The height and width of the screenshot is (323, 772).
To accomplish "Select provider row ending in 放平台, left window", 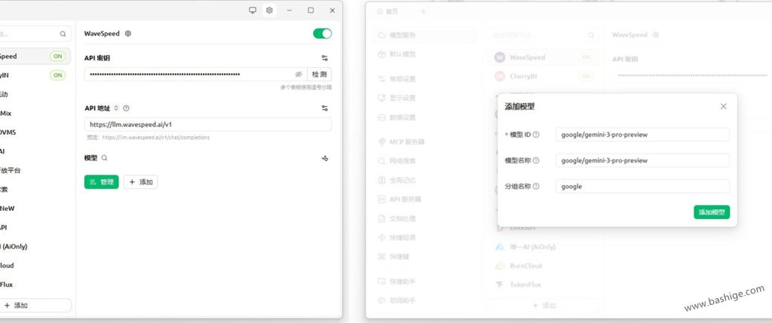I will (x=35, y=171).
